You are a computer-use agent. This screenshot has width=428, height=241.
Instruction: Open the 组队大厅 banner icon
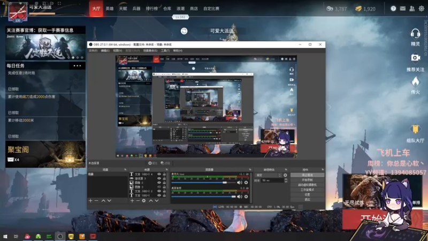pyautogui.click(x=415, y=129)
